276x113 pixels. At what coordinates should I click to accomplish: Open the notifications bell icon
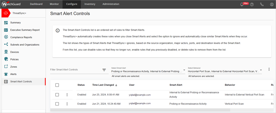click(242, 4)
